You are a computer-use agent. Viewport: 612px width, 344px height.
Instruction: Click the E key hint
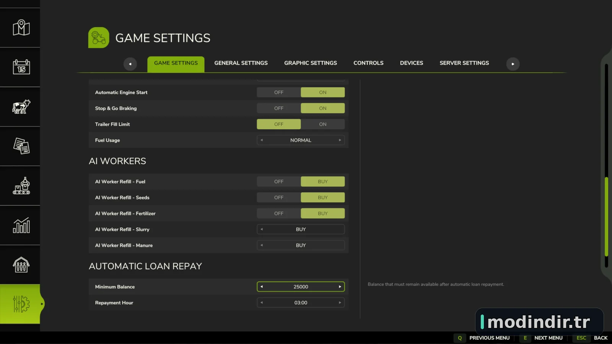coord(525,338)
